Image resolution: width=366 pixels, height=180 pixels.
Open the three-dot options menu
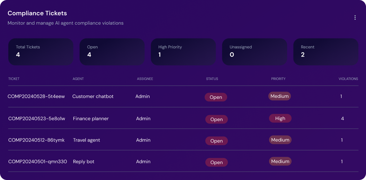click(355, 18)
